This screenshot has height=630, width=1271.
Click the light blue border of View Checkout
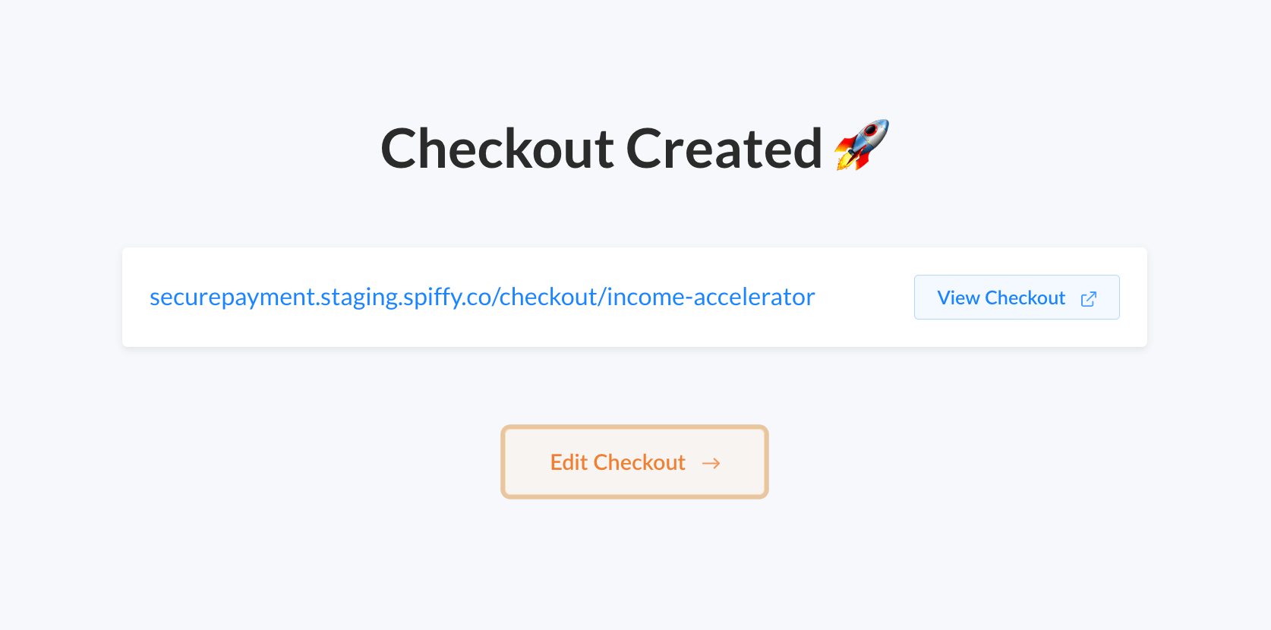[1017, 276]
